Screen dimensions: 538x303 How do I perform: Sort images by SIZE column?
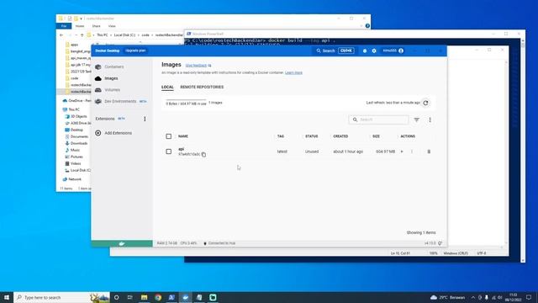click(x=376, y=136)
